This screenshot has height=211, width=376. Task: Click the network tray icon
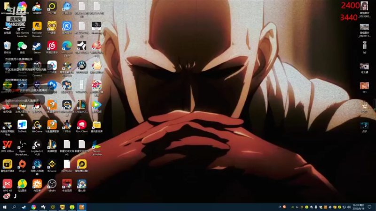coord(345,207)
